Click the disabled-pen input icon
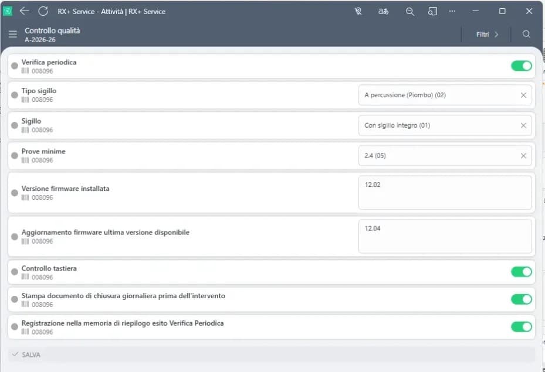The height and width of the screenshot is (372, 545). point(358,11)
